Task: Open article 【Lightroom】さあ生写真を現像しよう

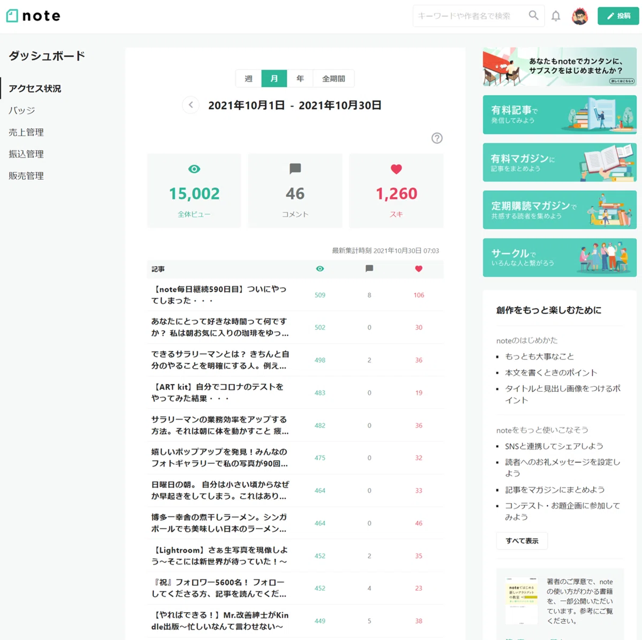Action: [x=220, y=555]
